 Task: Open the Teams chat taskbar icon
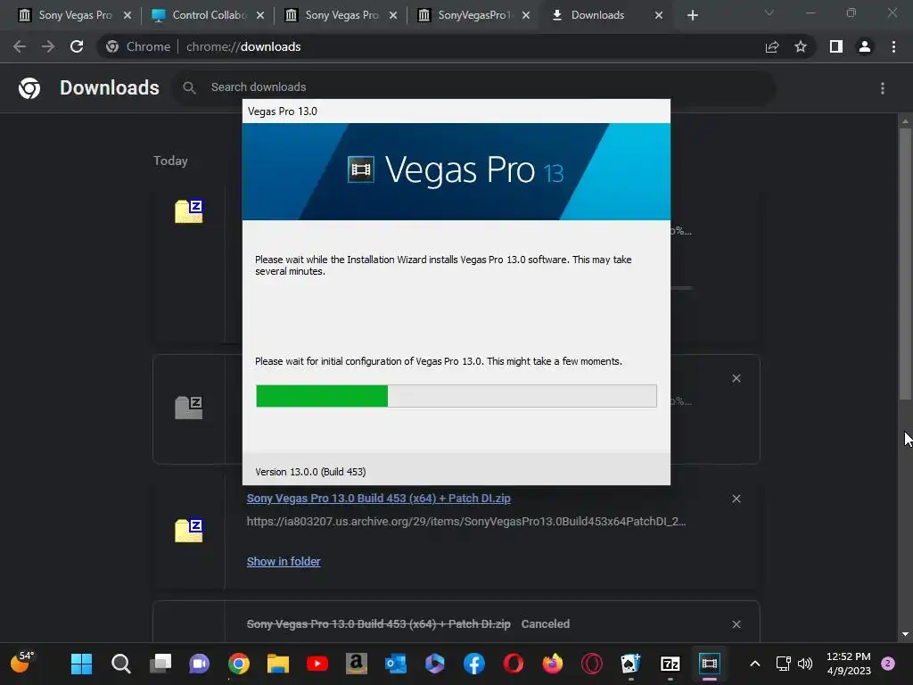coord(199,664)
